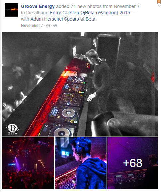
Task: Open the blue hoodie DJ photo thumbnail
Action: pyautogui.click(x=80, y=163)
